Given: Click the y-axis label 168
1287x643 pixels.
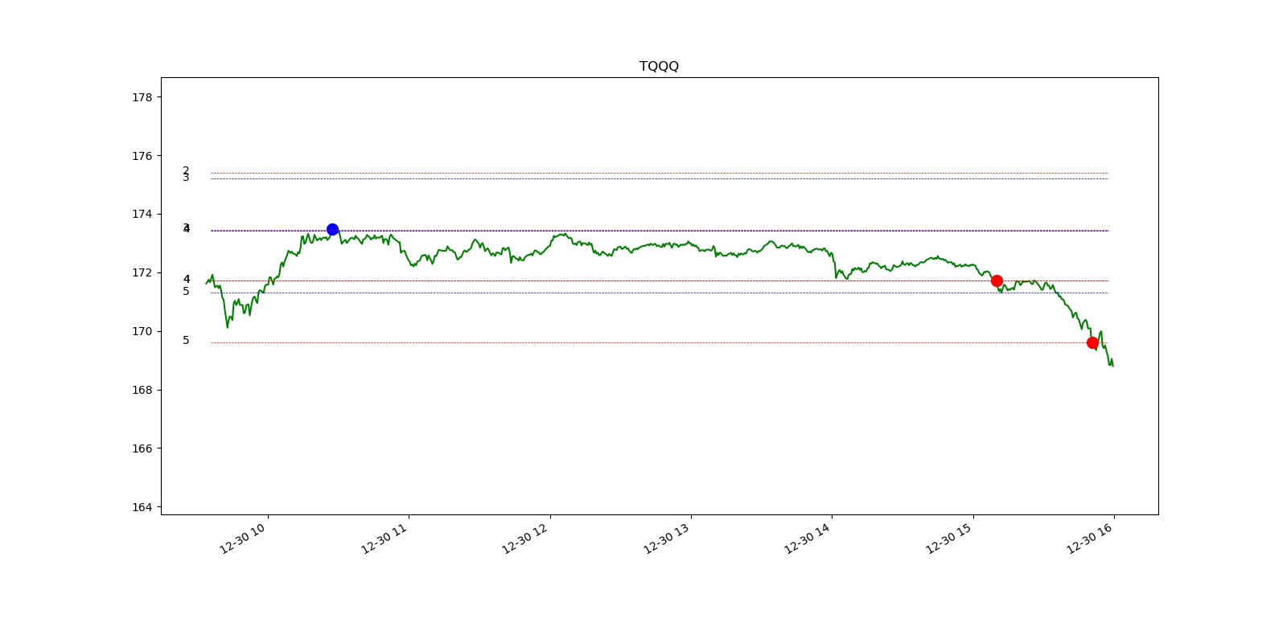Looking at the screenshot, I should pyautogui.click(x=142, y=390).
